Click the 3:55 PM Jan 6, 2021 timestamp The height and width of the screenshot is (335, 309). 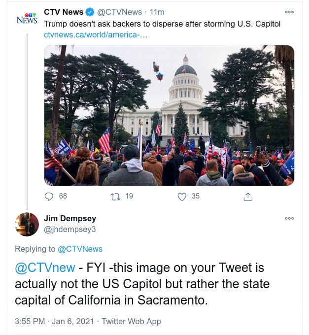click(55, 321)
